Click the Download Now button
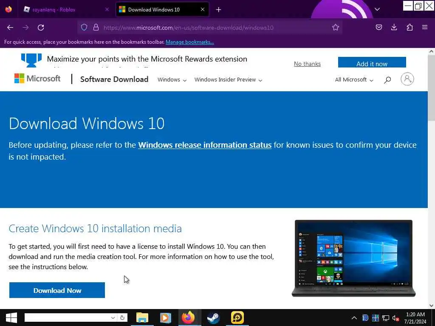Image resolution: width=435 pixels, height=326 pixels. coord(57,290)
